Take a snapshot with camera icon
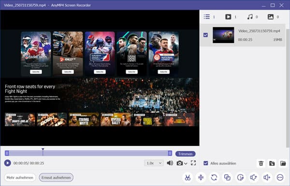Screen dimensions: 290x186 [x=180, y=163]
